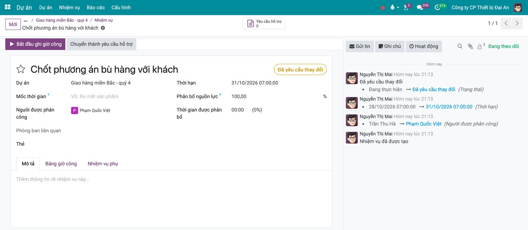Open the Cấu hình menu
Viewport: 528px width, 230px height.
pyautogui.click(x=121, y=8)
